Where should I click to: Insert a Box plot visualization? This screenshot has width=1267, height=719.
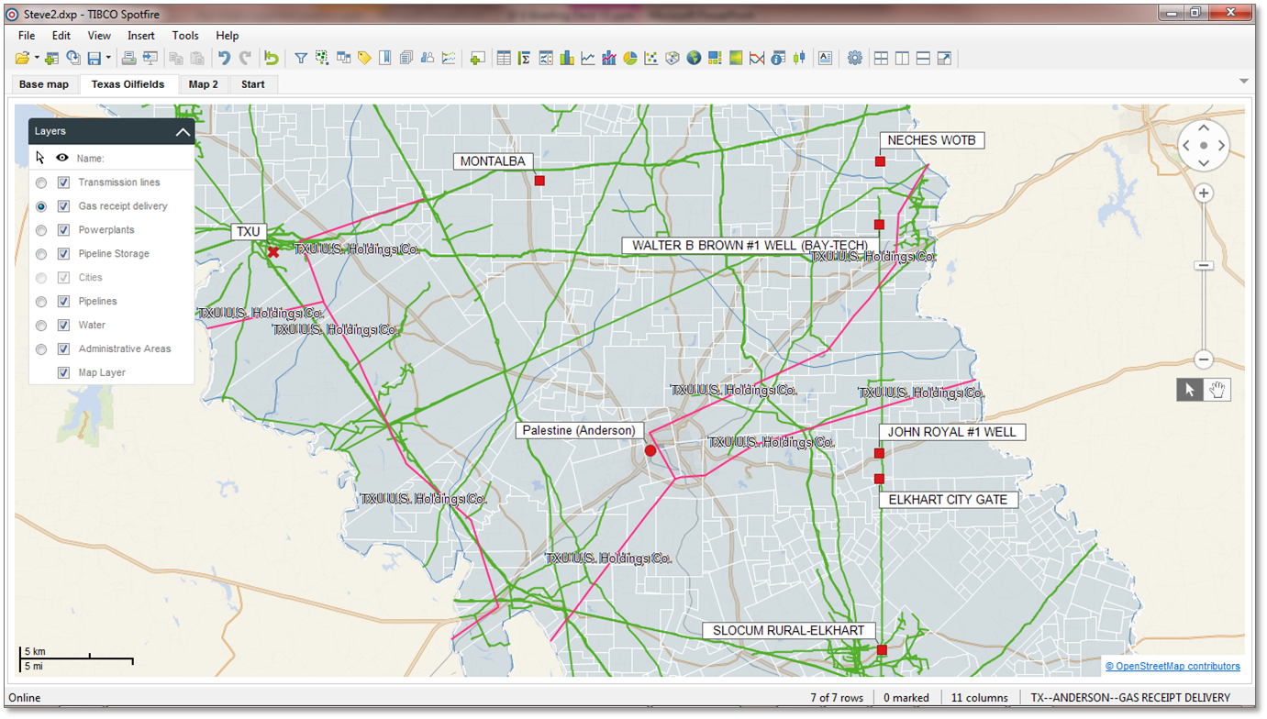(x=799, y=59)
